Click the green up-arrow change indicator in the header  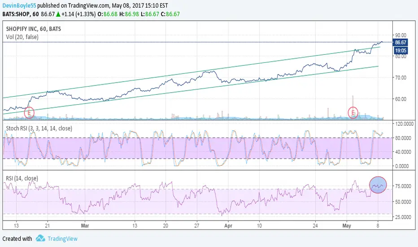click(x=58, y=14)
